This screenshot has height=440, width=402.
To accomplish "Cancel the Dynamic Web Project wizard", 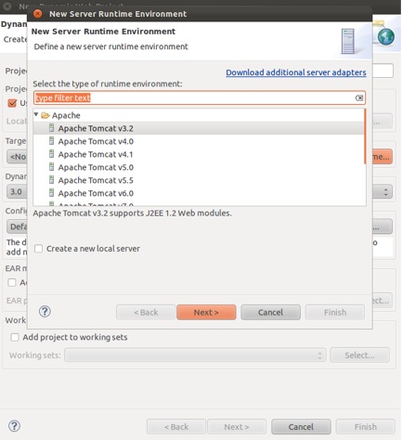I will pos(301,427).
